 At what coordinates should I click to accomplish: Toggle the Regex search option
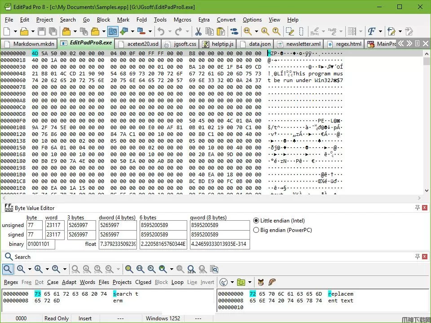(11, 282)
